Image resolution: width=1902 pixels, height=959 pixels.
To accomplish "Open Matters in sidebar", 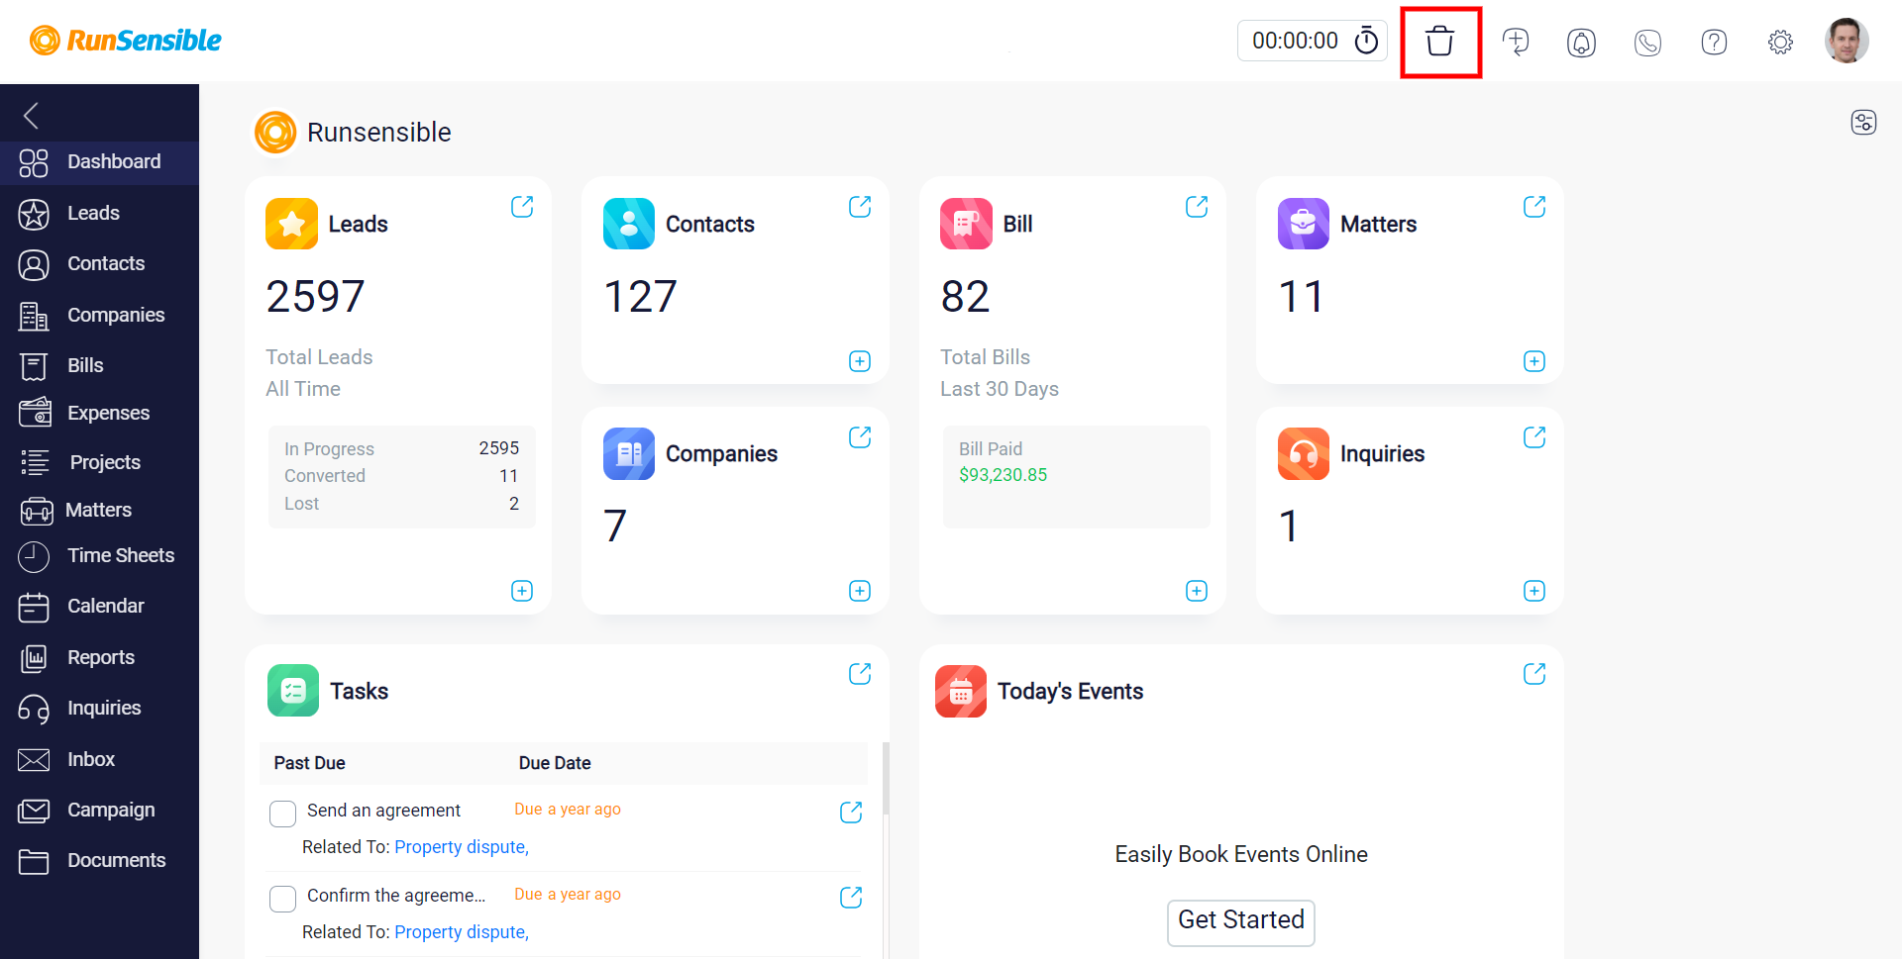I will (99, 510).
